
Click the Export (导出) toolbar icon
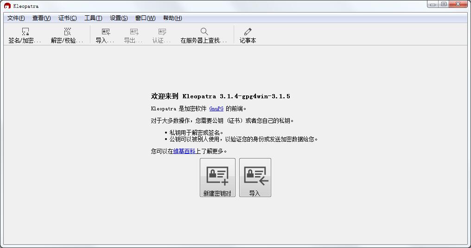[x=134, y=32]
